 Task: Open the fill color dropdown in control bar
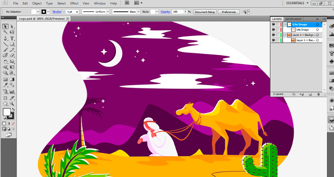coord(38,12)
